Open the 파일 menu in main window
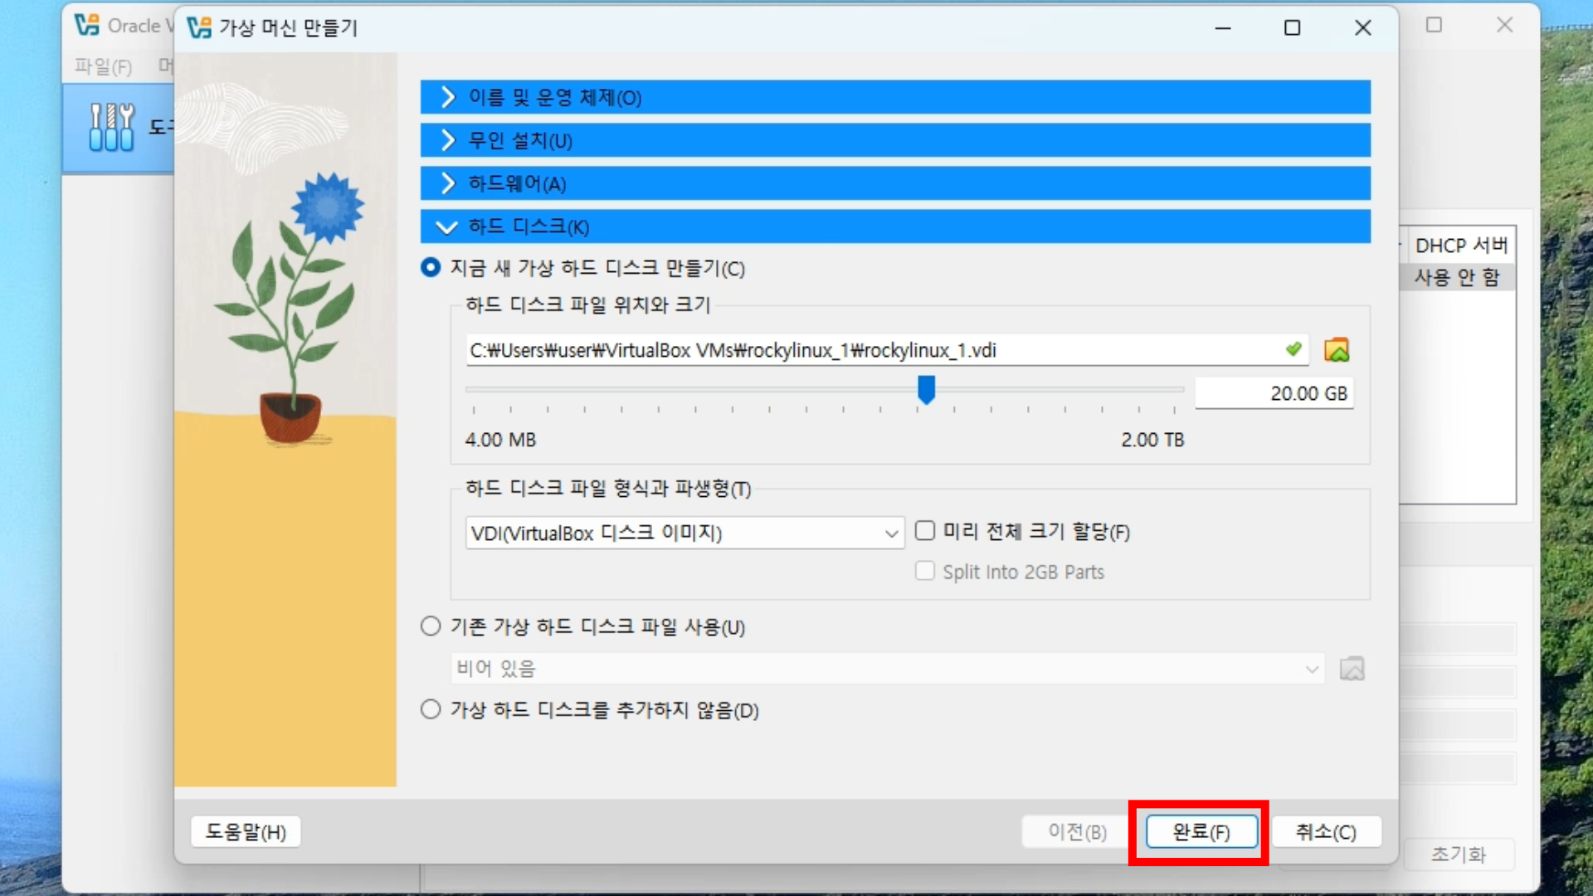The image size is (1593, 896). click(103, 66)
